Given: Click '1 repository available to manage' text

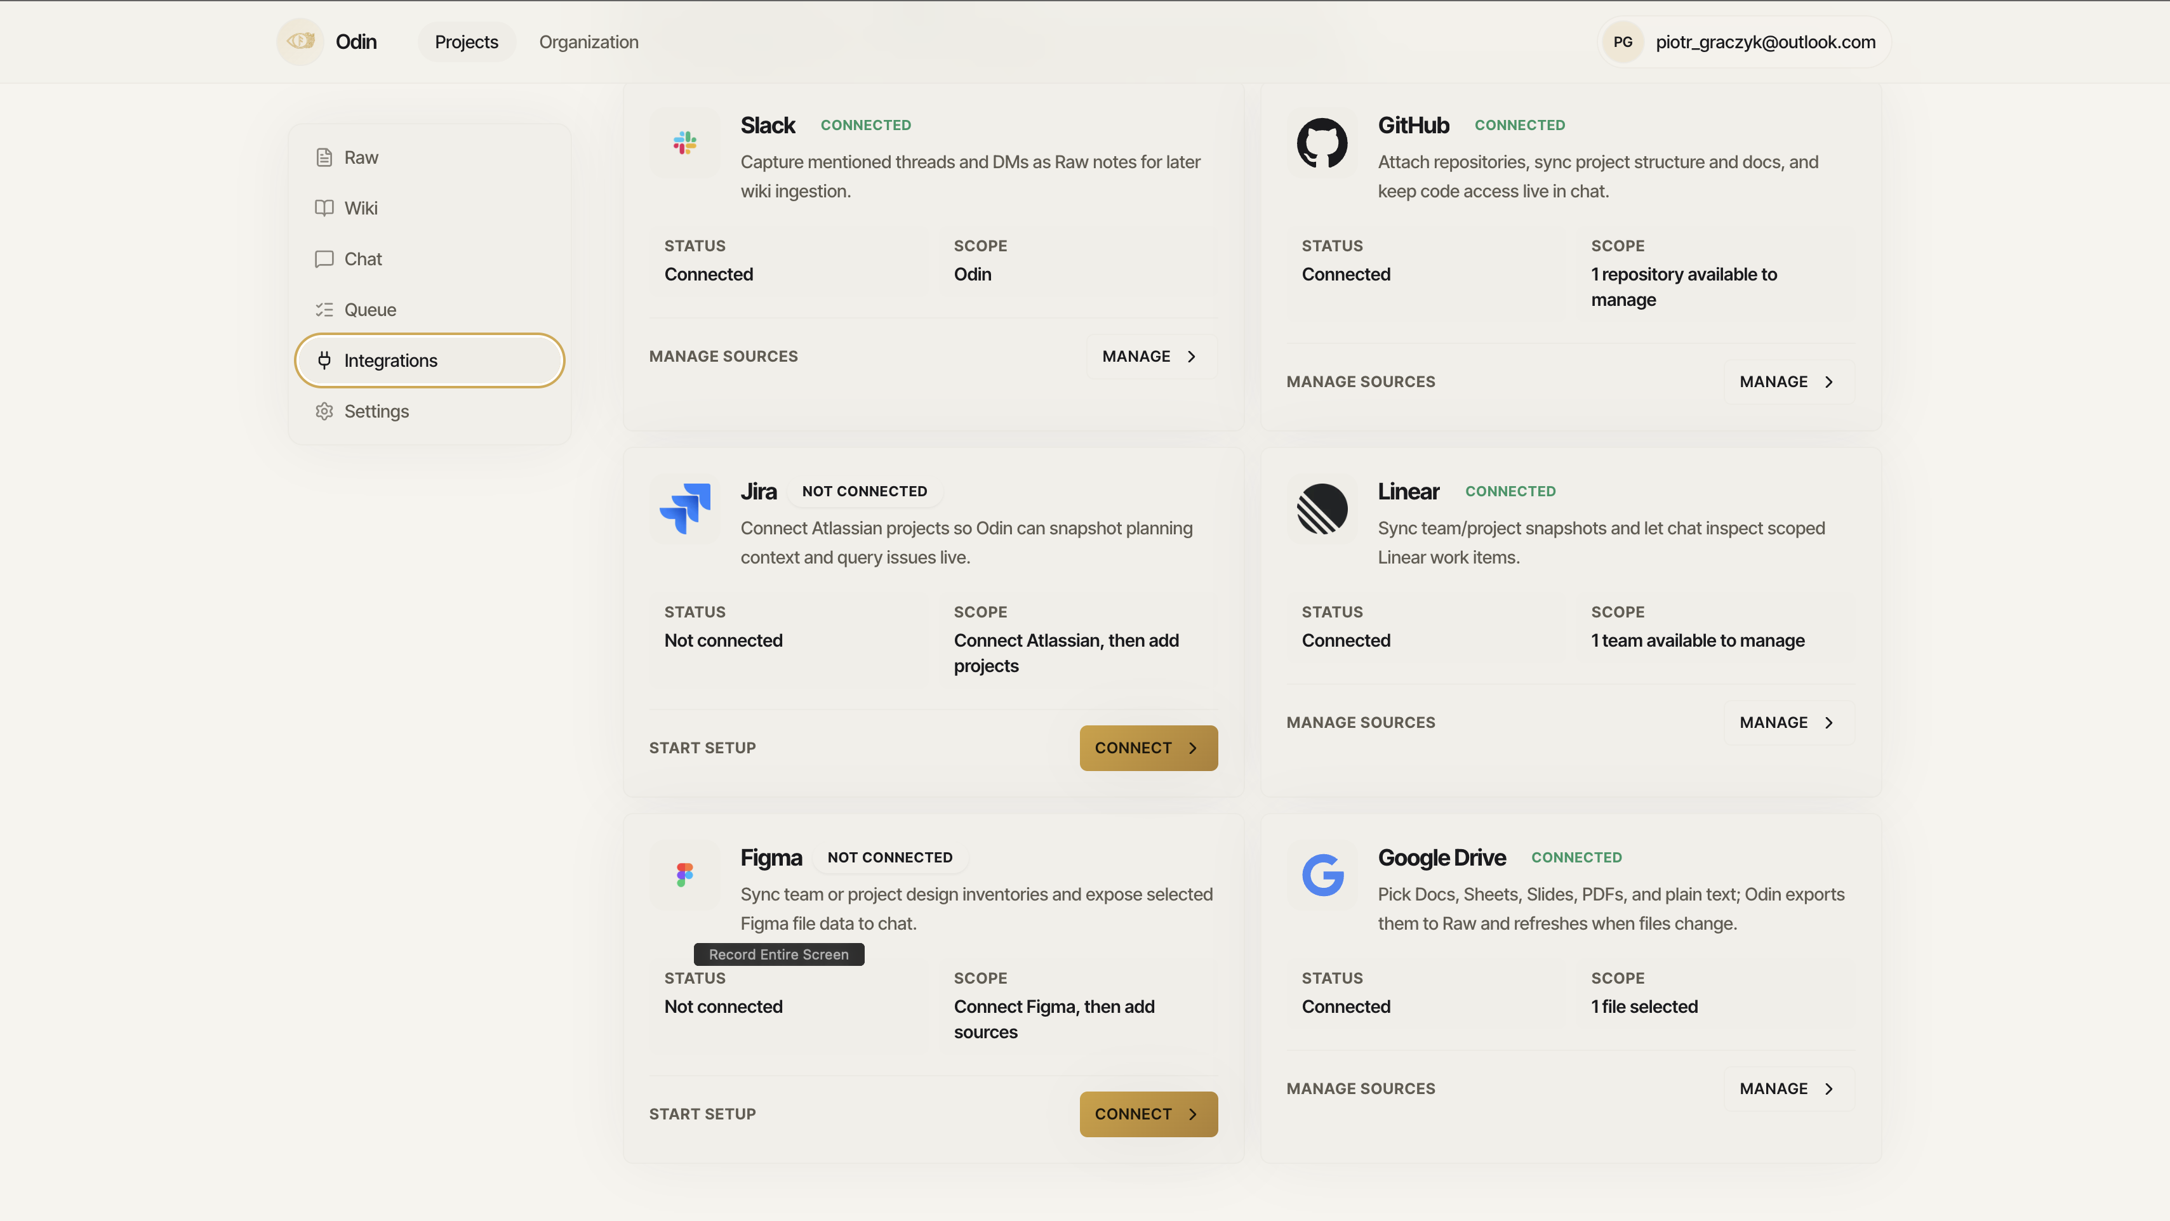Looking at the screenshot, I should (1684, 287).
